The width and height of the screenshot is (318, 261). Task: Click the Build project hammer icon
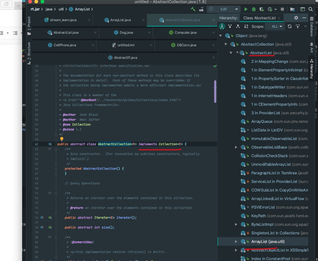coord(193,9)
